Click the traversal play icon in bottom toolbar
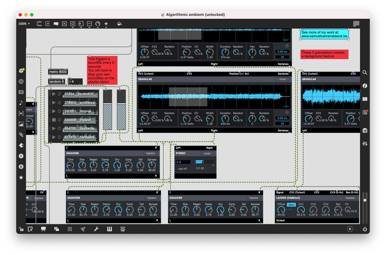 (350, 229)
